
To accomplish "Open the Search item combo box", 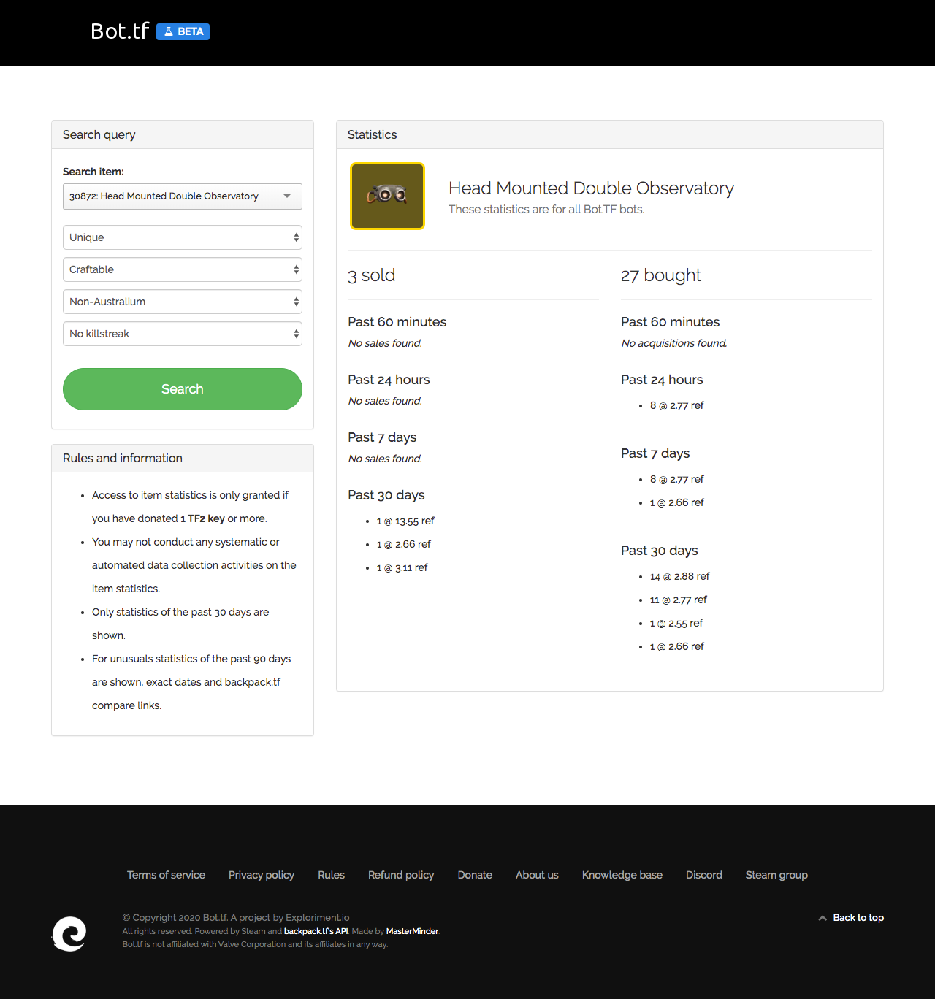I will (x=183, y=196).
